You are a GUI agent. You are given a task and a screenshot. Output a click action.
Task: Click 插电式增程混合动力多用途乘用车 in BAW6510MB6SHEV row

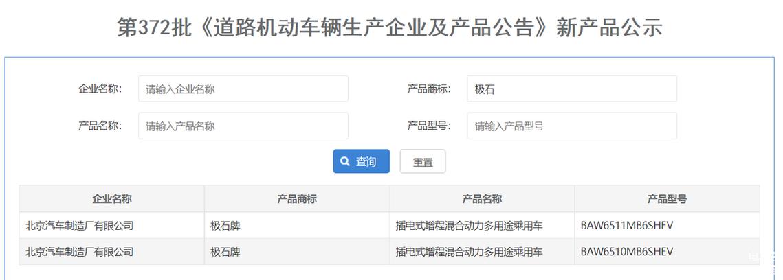point(469,252)
